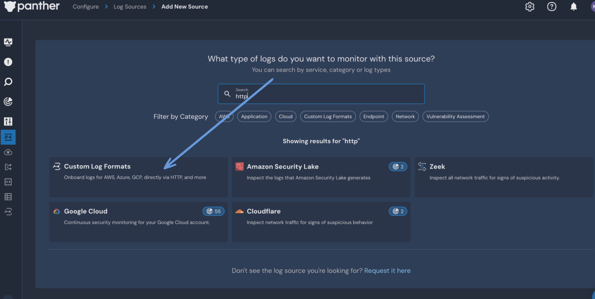Open the table grid sidebar icon
This screenshot has width=595, height=299.
pos(8,197)
